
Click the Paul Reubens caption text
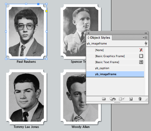(26, 62)
